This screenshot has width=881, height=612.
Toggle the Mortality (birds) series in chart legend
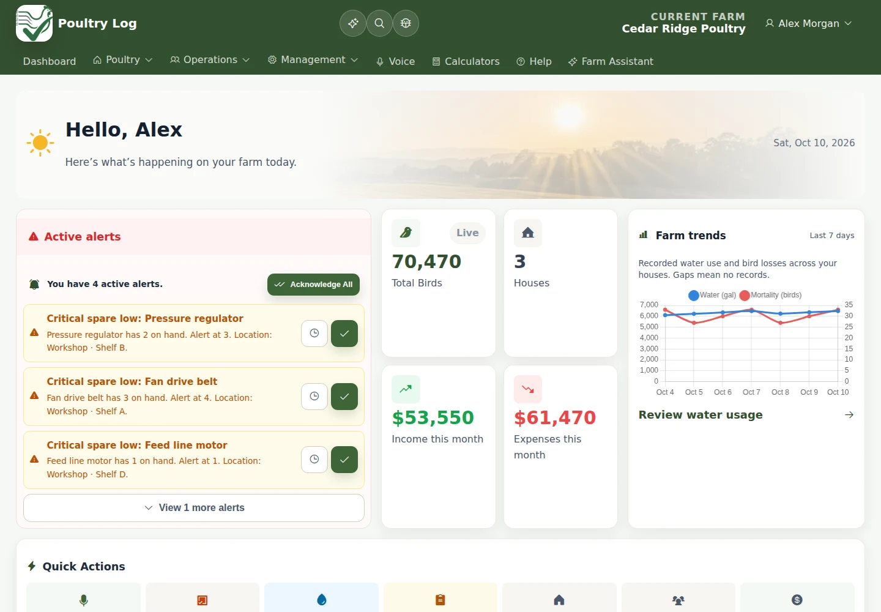click(x=771, y=295)
